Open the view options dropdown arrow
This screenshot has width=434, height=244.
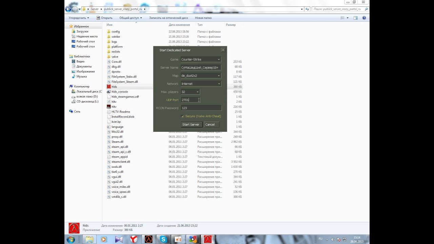pos(348,18)
